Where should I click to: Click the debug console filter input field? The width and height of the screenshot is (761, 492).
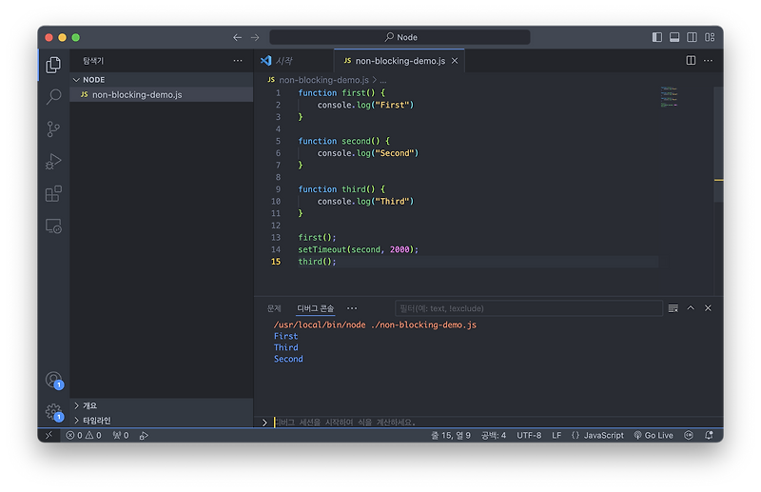pos(528,308)
